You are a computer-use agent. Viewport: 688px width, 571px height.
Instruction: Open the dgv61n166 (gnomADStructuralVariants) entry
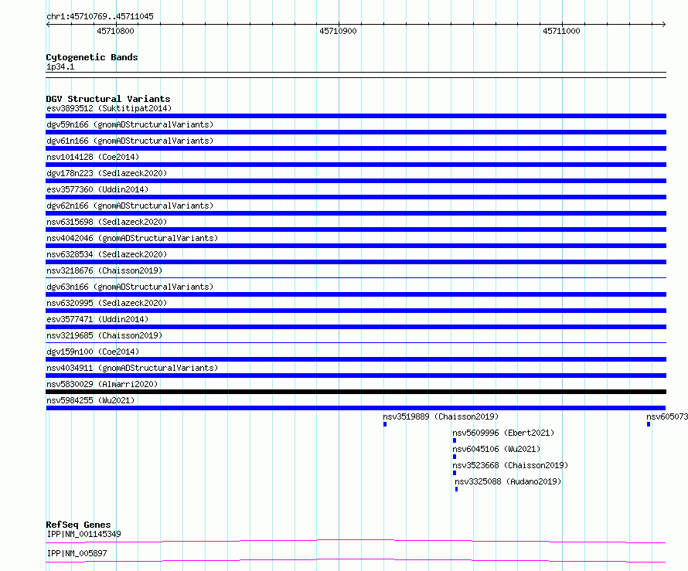tap(130, 141)
